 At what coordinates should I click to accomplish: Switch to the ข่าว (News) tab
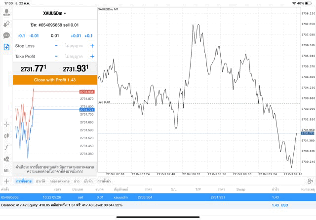[77, 182]
